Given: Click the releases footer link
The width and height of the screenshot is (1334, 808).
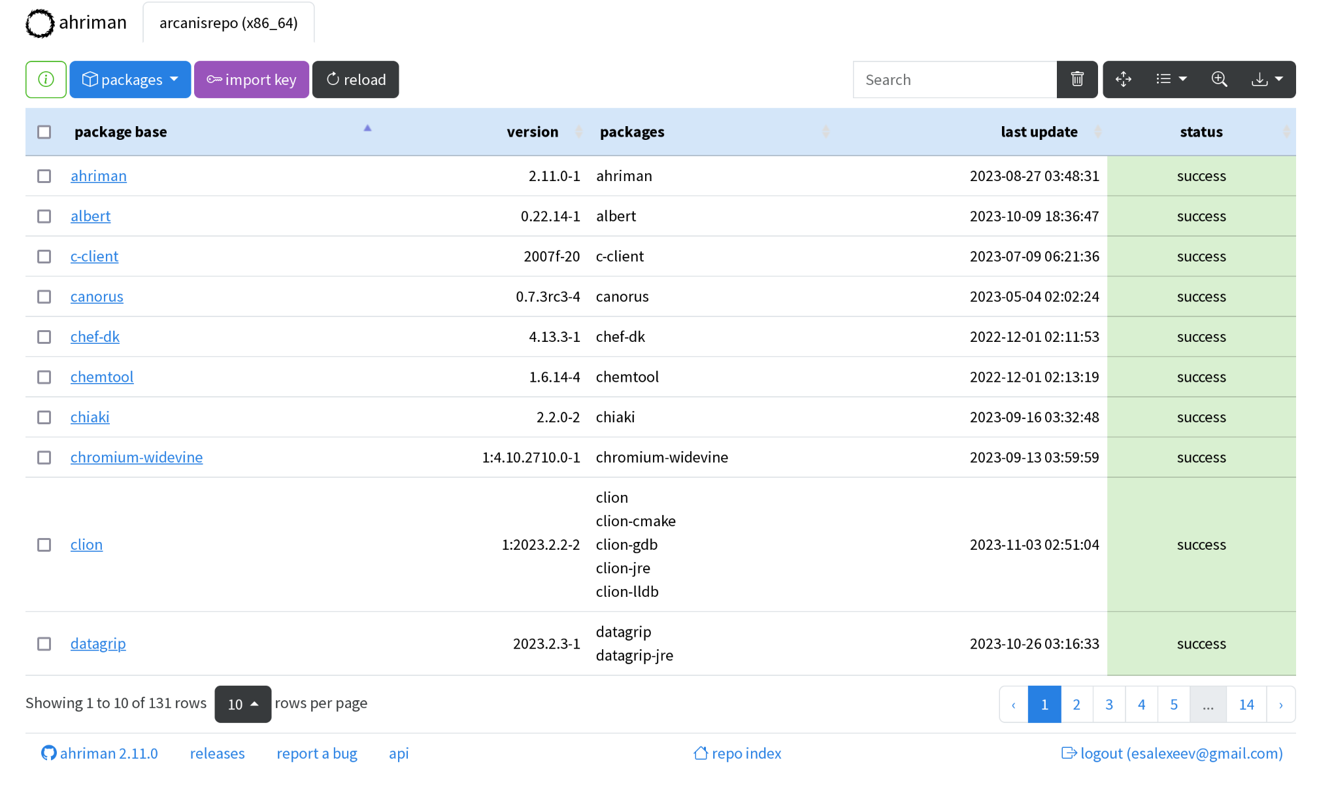Looking at the screenshot, I should point(217,753).
